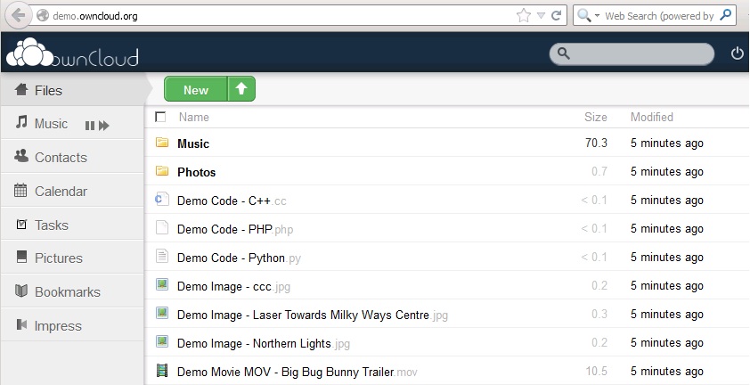Click the globe site identity icon
This screenshot has height=385, width=750.
(x=43, y=16)
